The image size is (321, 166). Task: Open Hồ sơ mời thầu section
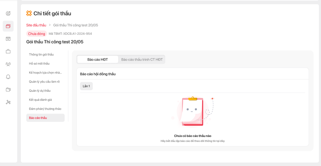click(39, 63)
